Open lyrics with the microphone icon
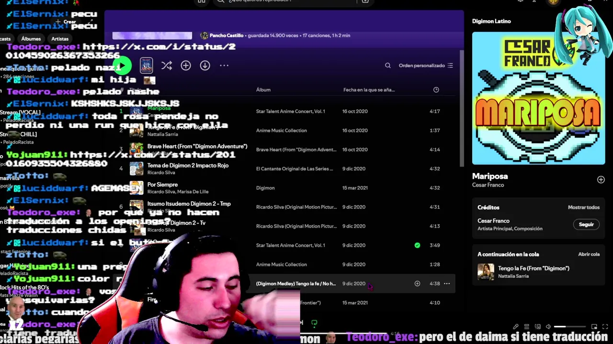The height and width of the screenshot is (344, 613). pos(516,327)
